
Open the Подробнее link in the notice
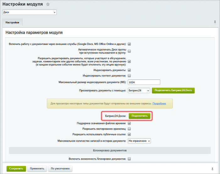point(159,103)
